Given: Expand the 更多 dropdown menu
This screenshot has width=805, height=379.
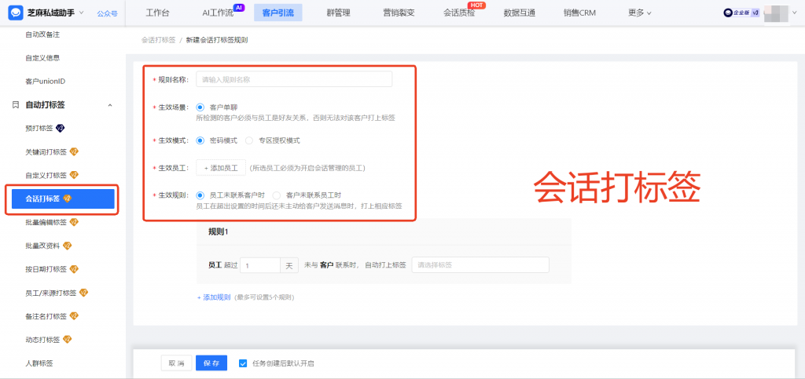Looking at the screenshot, I should point(640,13).
